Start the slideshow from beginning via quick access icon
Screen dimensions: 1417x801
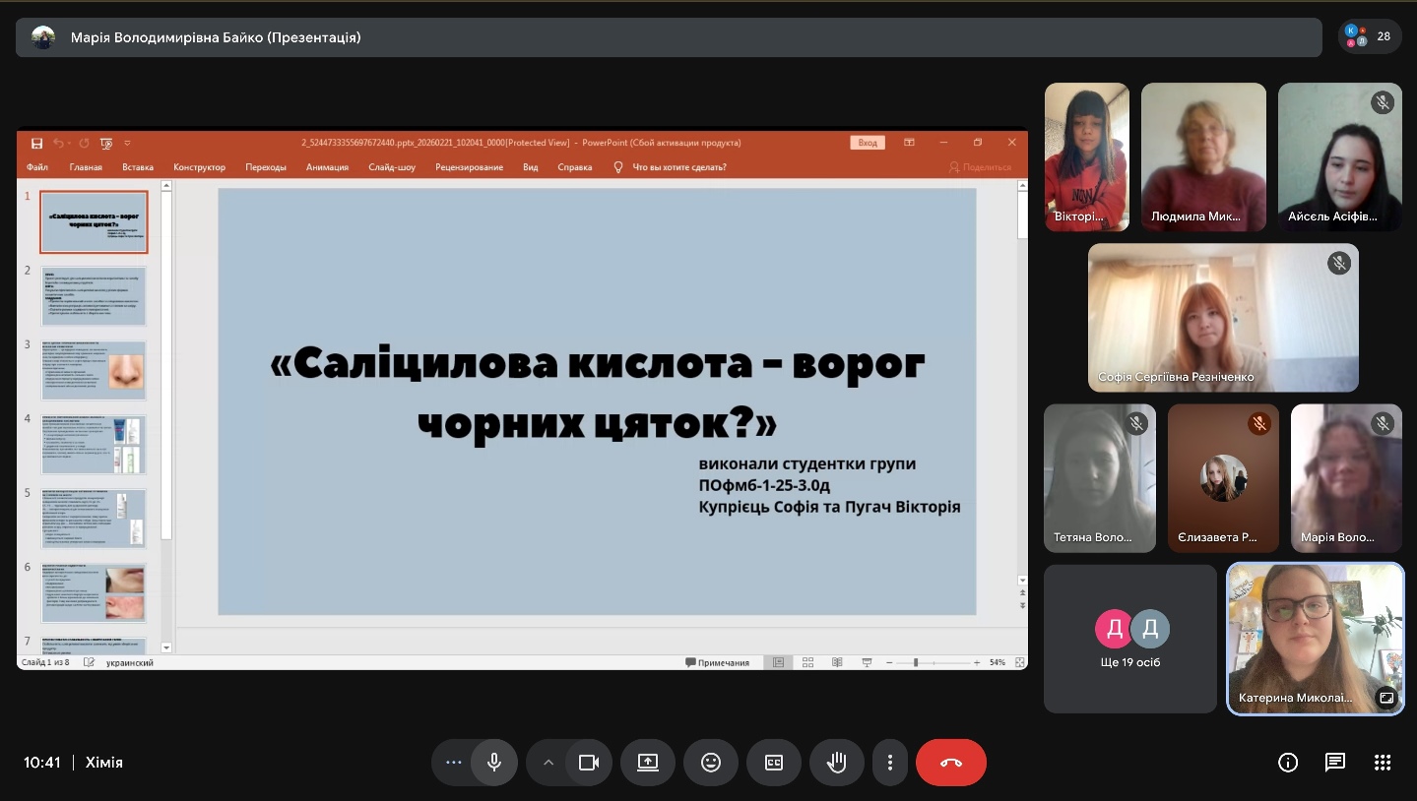(106, 143)
